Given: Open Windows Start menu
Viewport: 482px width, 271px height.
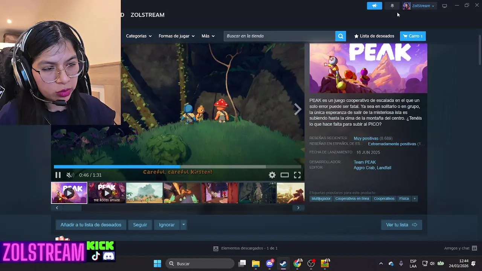Looking at the screenshot, I should coord(157,263).
